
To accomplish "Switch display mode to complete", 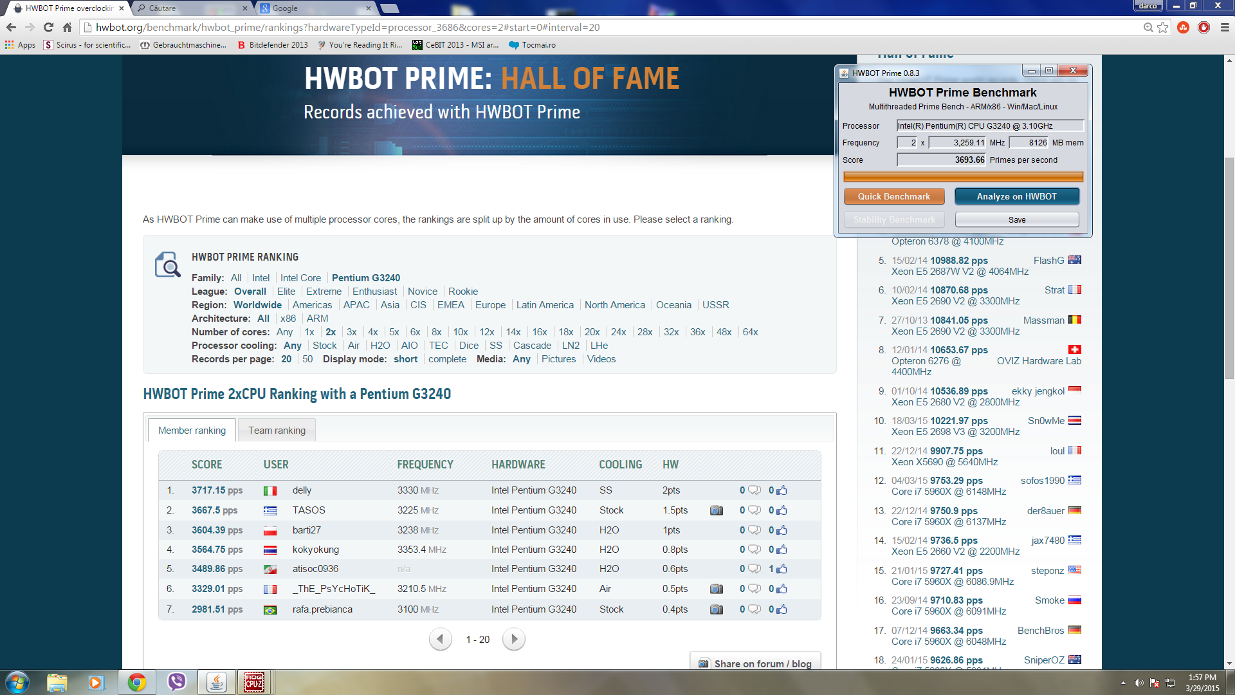I will tap(447, 359).
